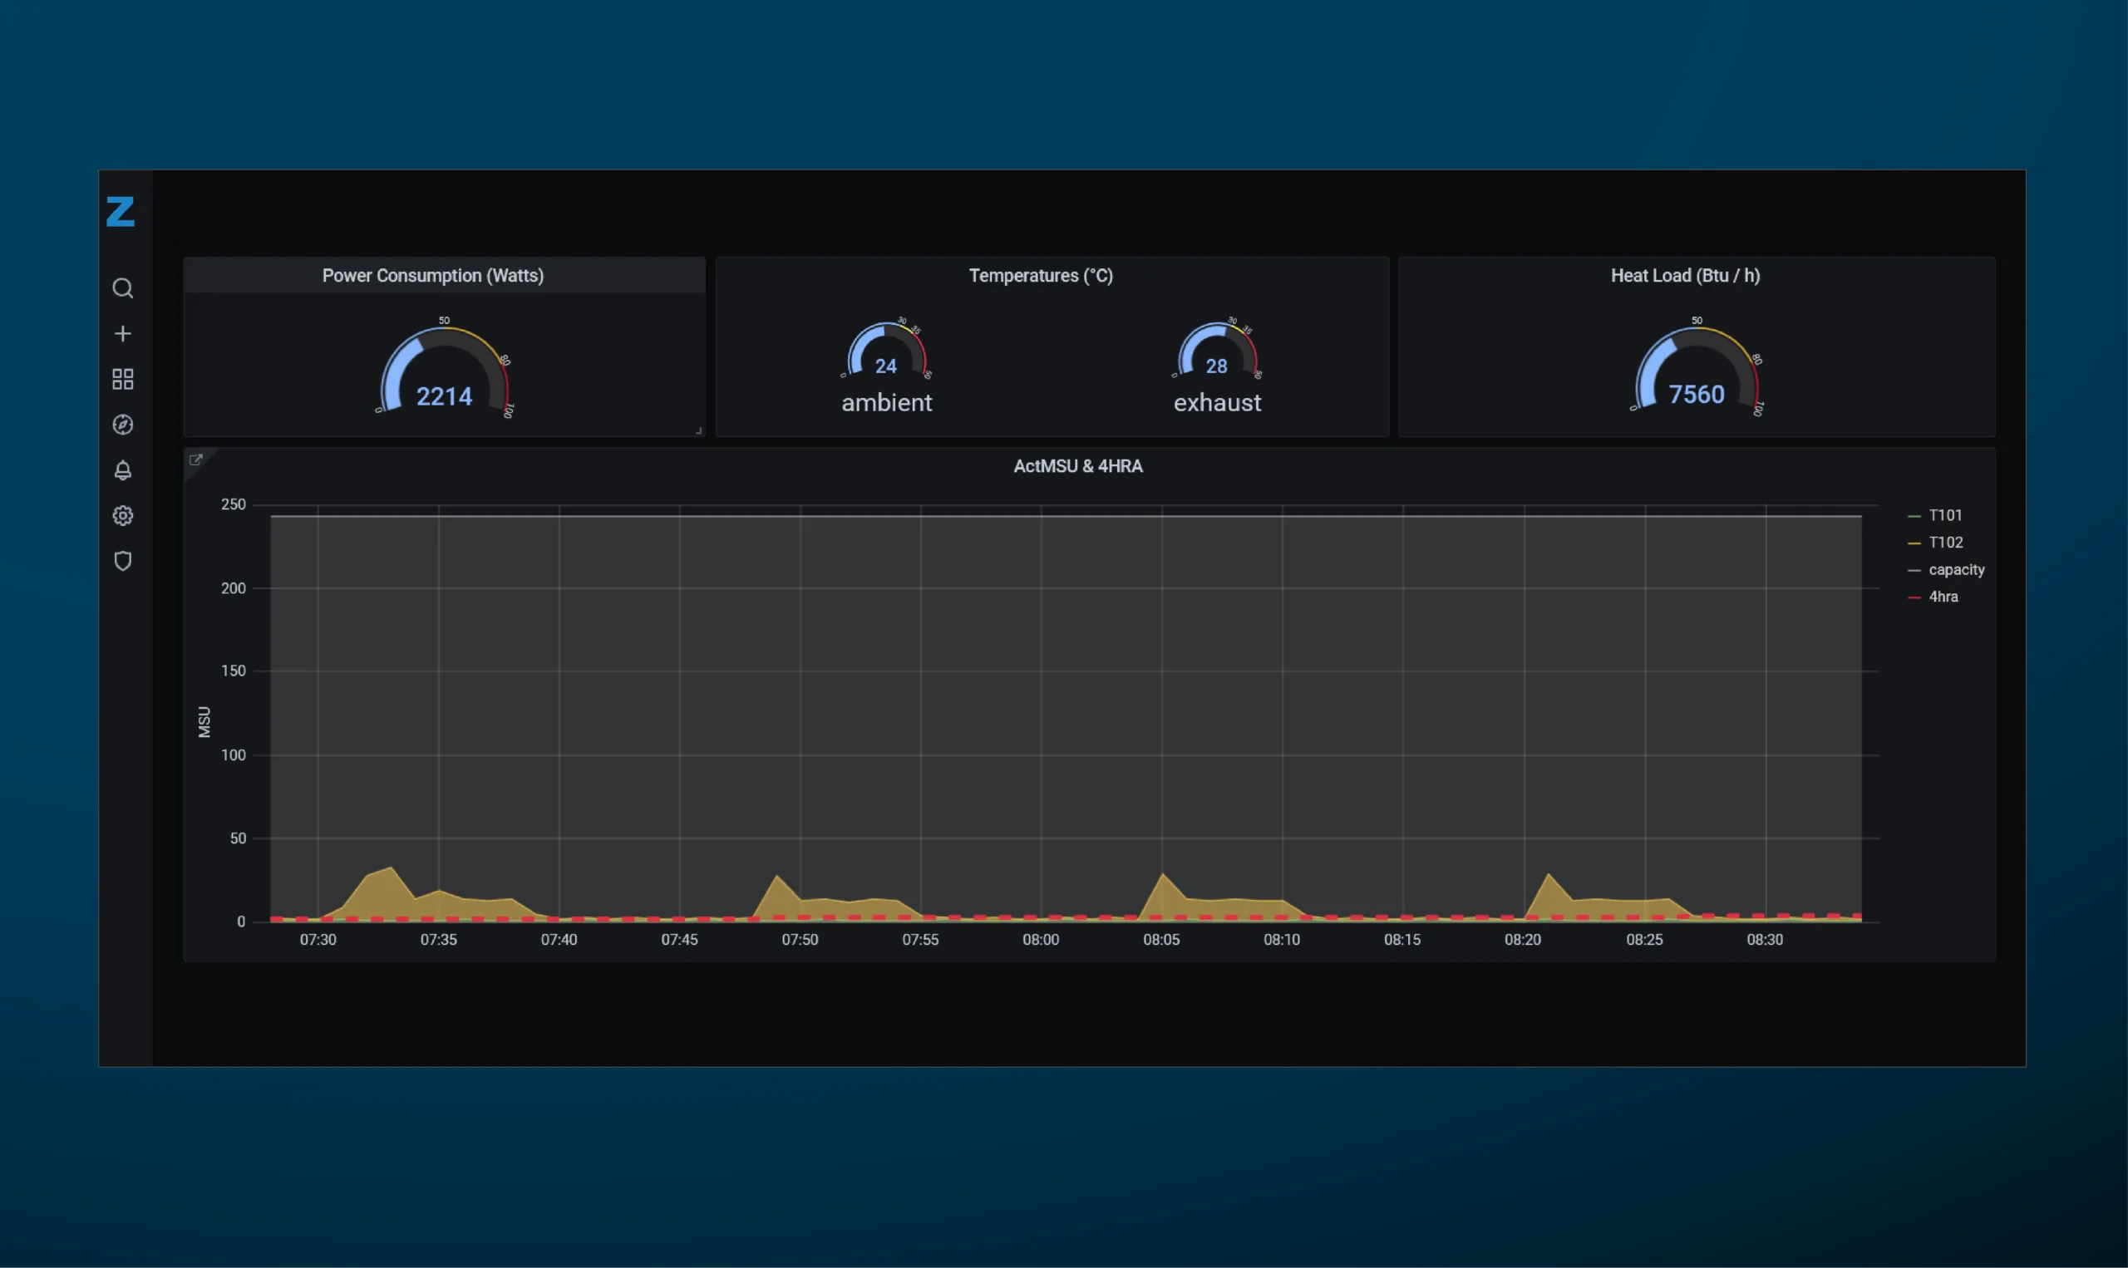Toggle T102 series in legend
This screenshot has height=1268, width=2128.
[x=1945, y=543]
